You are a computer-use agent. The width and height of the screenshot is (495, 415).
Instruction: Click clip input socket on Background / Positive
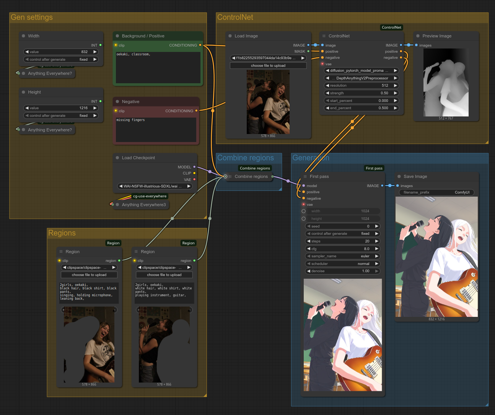coord(116,45)
